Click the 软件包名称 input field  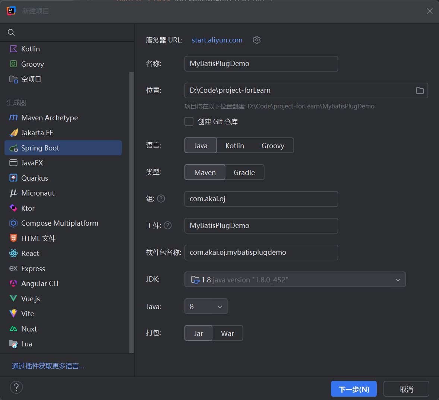click(261, 253)
